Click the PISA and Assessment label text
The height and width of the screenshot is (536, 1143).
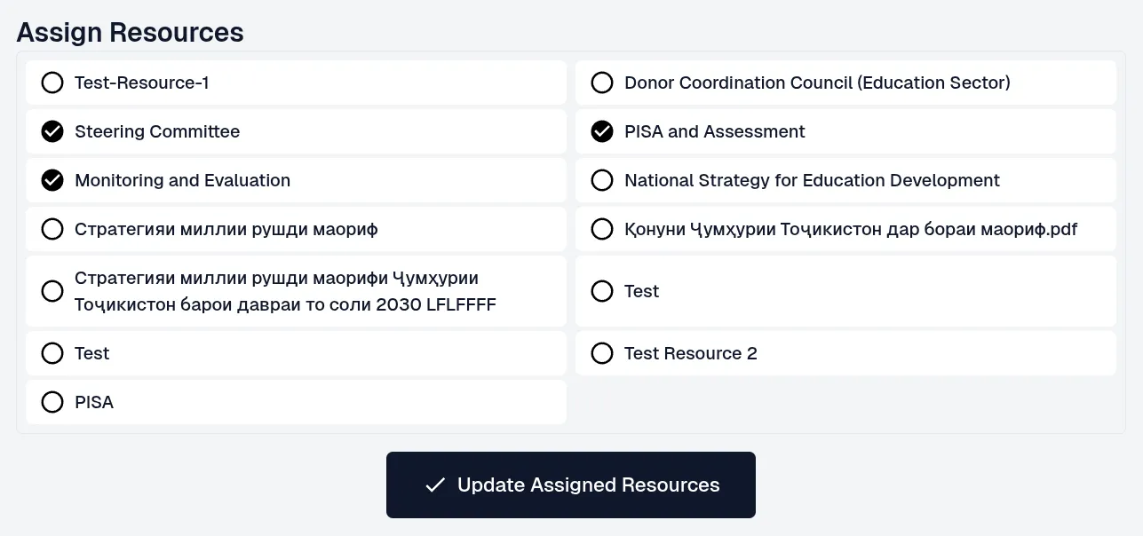click(714, 131)
